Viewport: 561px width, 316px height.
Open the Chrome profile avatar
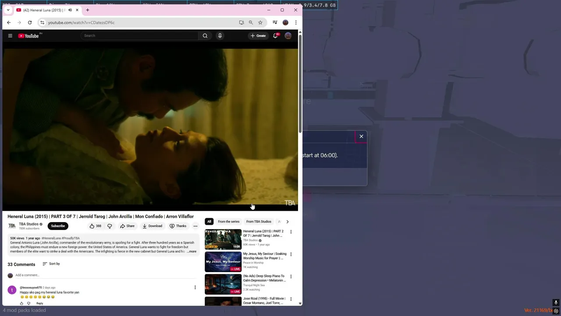point(285,22)
